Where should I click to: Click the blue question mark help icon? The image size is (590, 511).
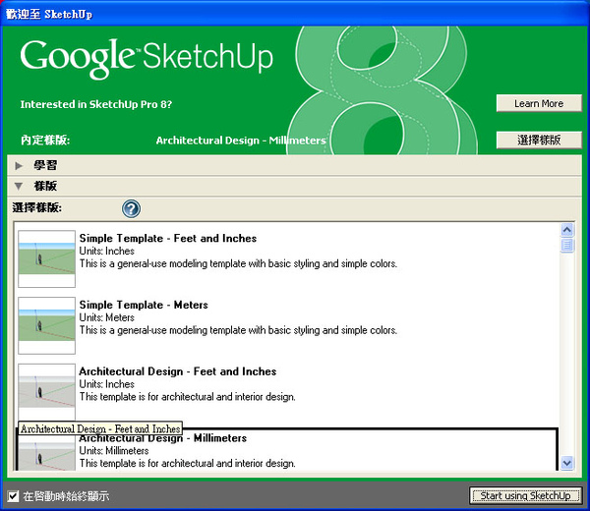[131, 208]
